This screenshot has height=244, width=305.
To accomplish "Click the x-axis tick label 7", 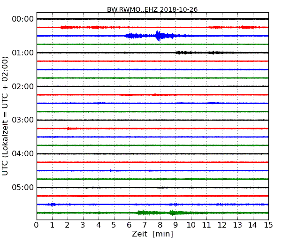I will coord(145,225).
